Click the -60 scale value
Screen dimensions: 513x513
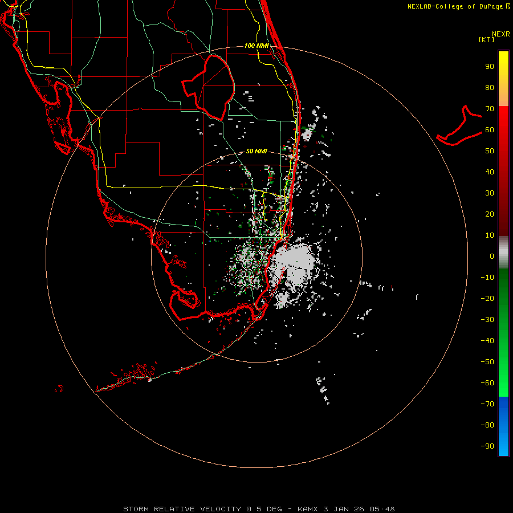coord(487,383)
